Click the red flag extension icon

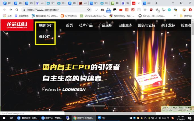tap(121, 10)
